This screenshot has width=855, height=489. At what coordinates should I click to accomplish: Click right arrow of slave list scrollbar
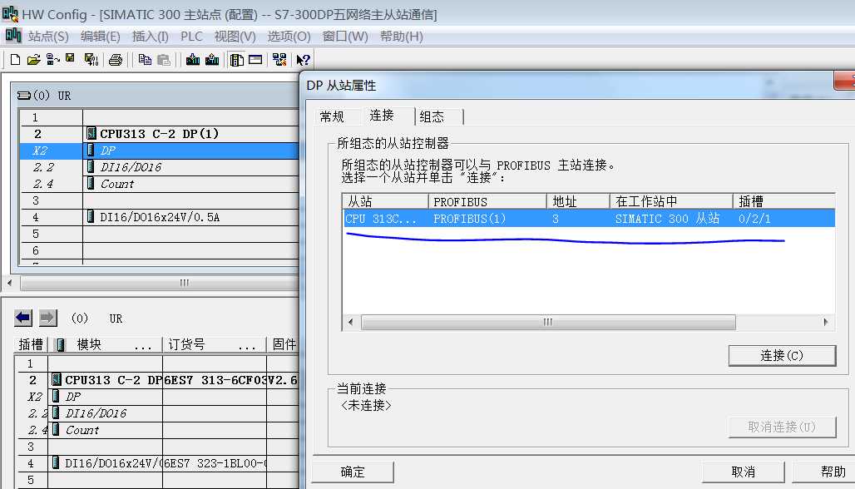826,322
